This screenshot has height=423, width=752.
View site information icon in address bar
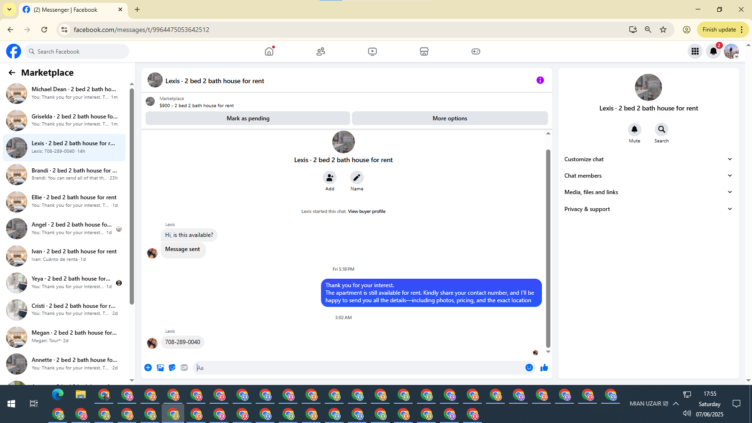pyautogui.click(x=64, y=30)
